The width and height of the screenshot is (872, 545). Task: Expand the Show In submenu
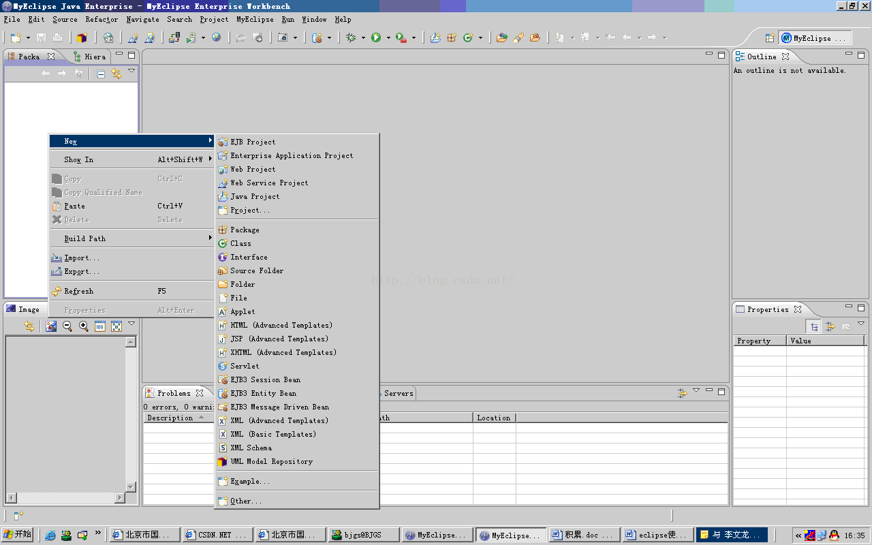131,159
